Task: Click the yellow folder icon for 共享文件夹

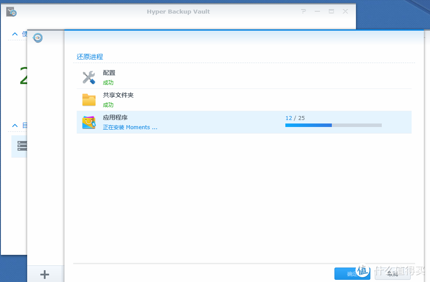Action: 89,100
